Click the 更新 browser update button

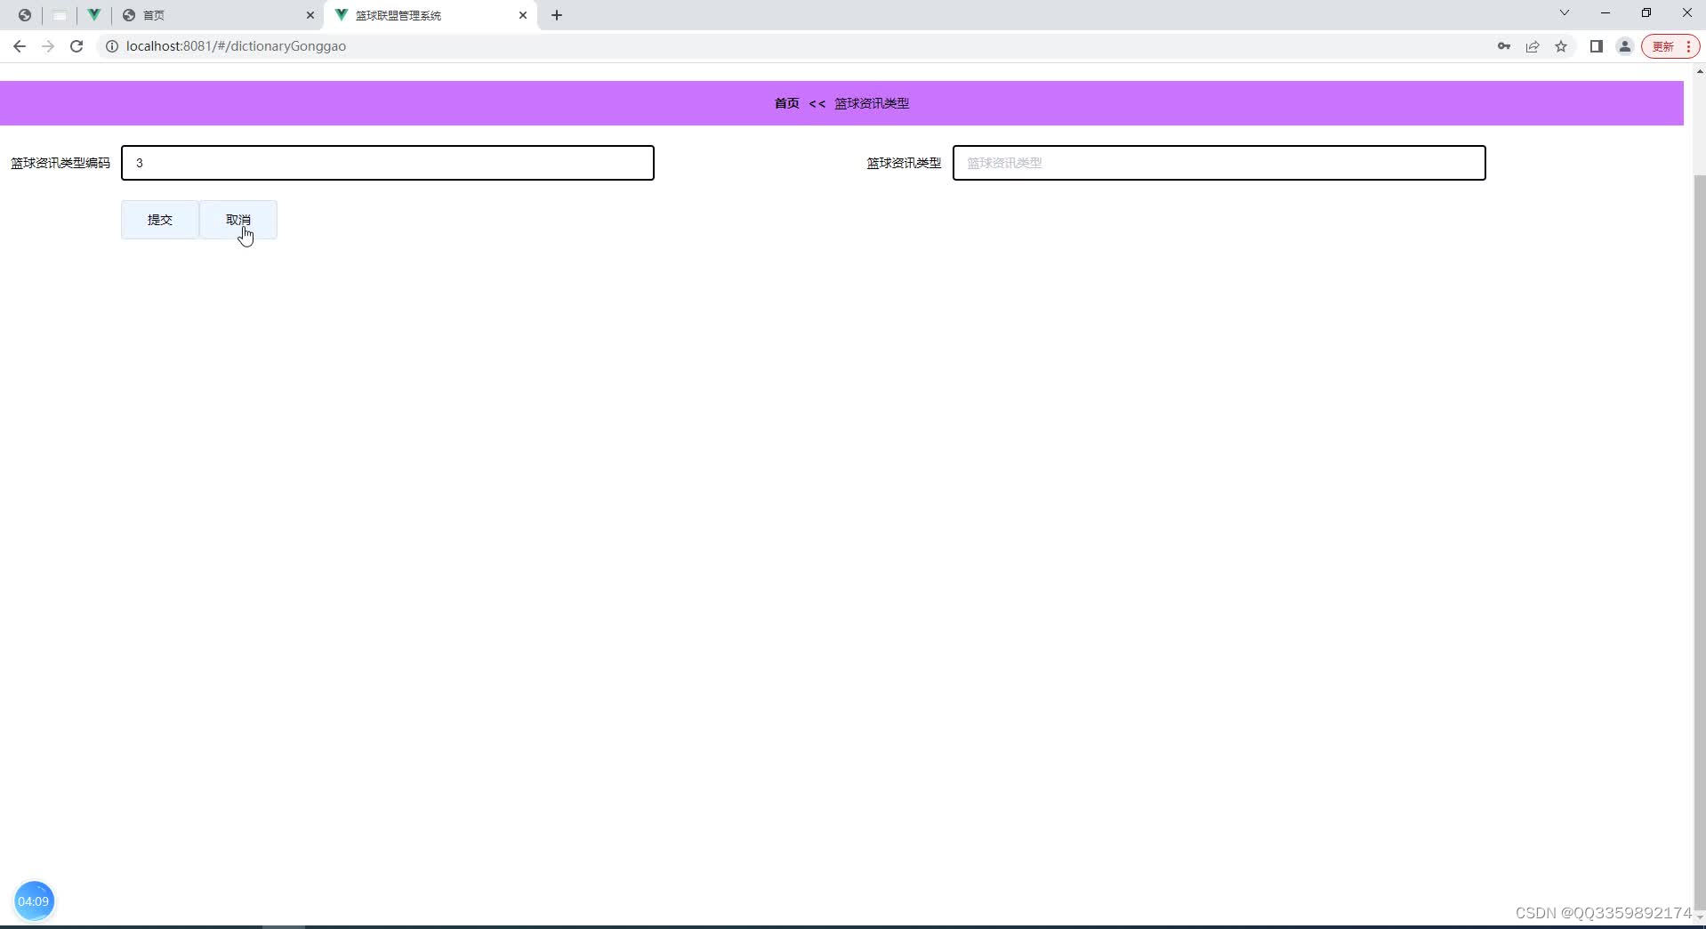pyautogui.click(x=1670, y=46)
